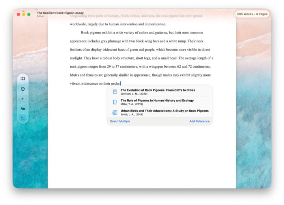Minimize the window with yellow button
This screenshot has height=205, width=284.
[x=24, y=14]
